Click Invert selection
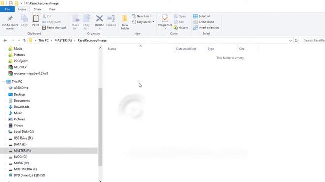Image resolution: width=325 pixels, height=182 pixels. tap(206, 28)
